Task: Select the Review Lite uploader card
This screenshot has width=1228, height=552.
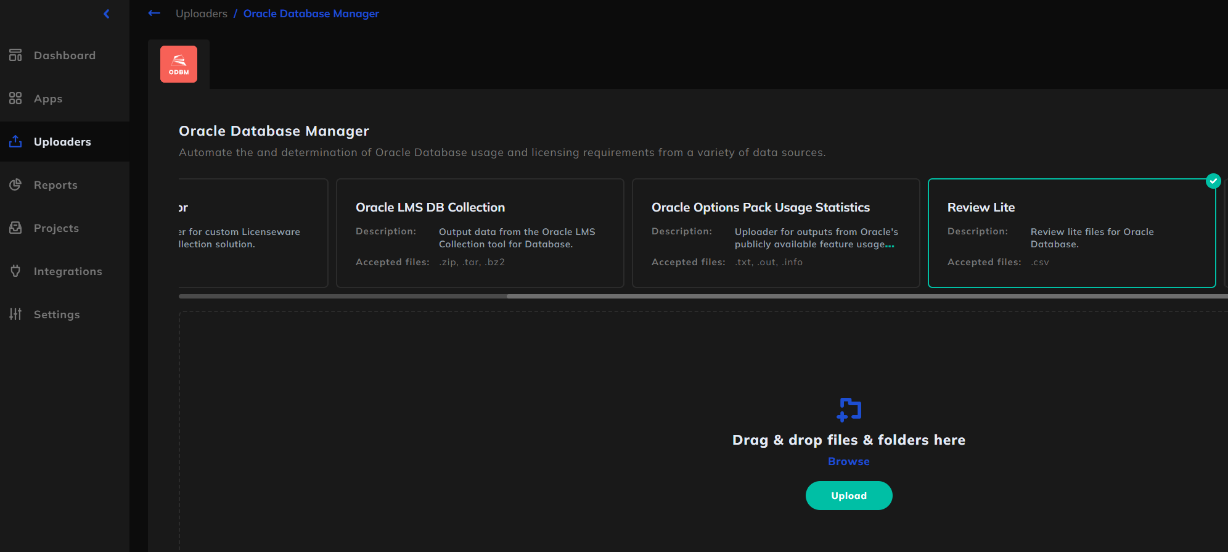Action: pos(1072,233)
